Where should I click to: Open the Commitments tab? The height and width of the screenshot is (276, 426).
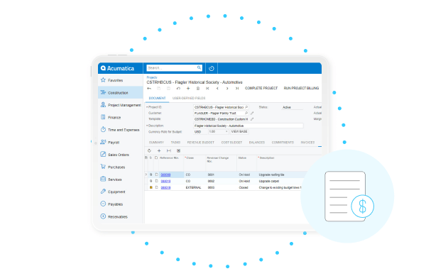point(283,142)
